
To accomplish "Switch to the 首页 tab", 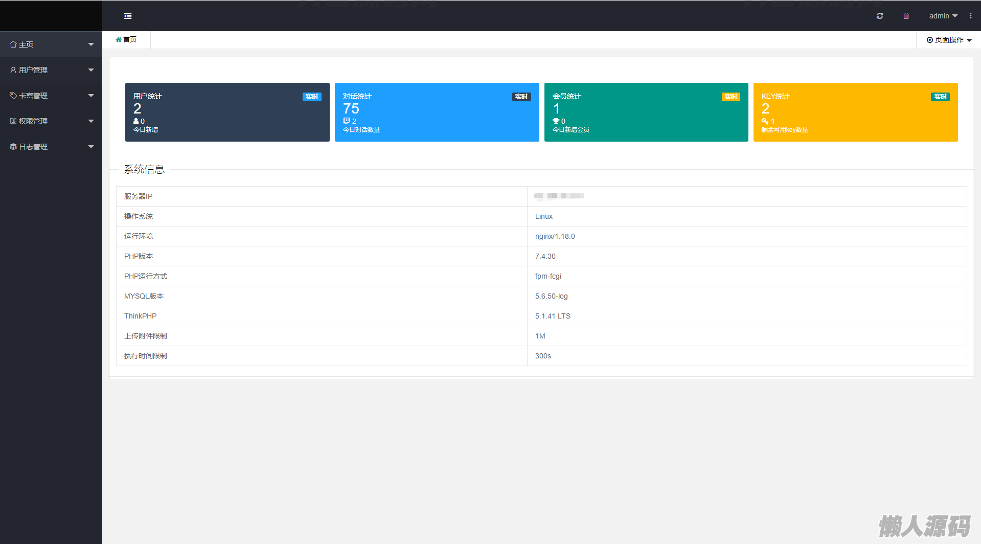I will point(126,39).
